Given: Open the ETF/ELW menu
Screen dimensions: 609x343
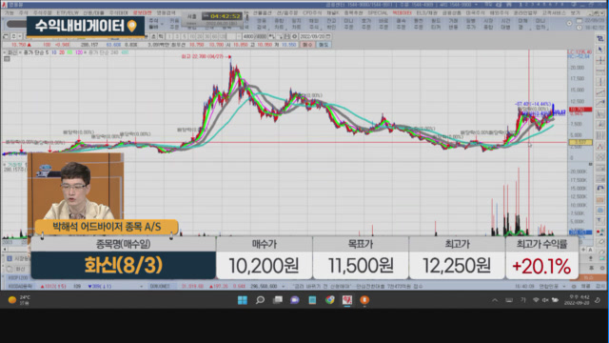Looking at the screenshot, I should tap(68, 12).
